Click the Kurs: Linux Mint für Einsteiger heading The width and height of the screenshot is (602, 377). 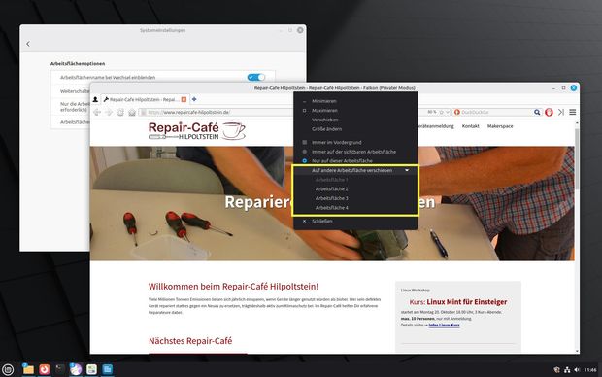point(458,302)
